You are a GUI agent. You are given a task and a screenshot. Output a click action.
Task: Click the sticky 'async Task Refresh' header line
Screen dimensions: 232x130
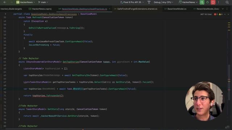46,17
